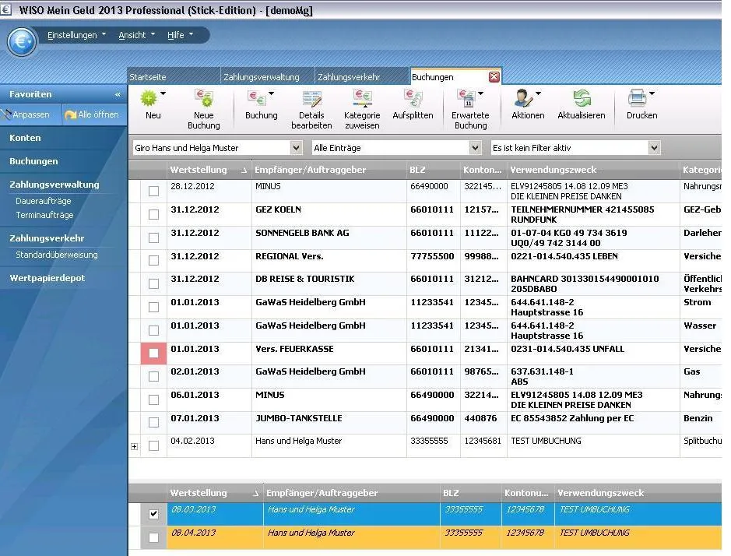Click the Neu toolbar icon

pos(149,99)
